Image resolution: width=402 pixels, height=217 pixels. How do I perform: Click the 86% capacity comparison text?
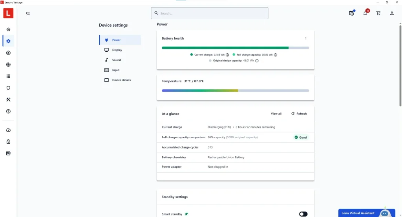[x=216, y=137]
